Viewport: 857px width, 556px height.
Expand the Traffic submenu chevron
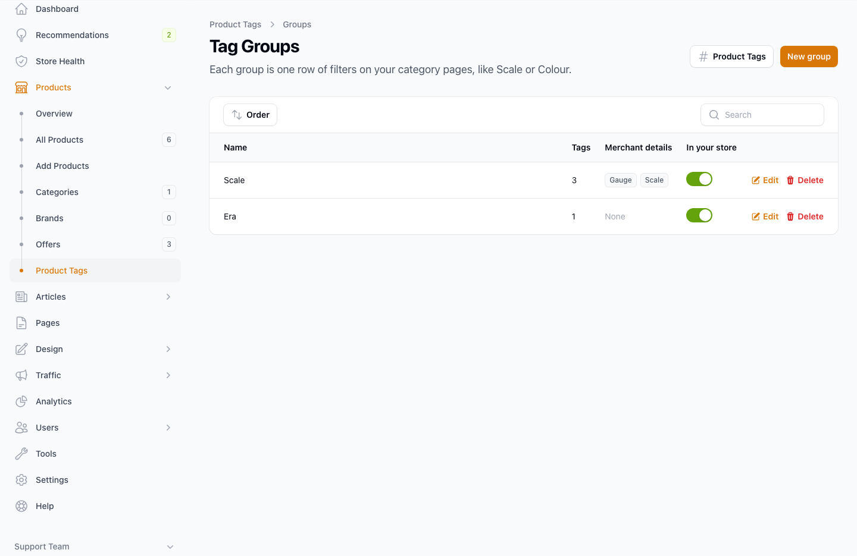click(168, 375)
